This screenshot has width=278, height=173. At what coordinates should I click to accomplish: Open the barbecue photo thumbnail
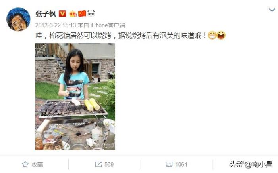75,97
